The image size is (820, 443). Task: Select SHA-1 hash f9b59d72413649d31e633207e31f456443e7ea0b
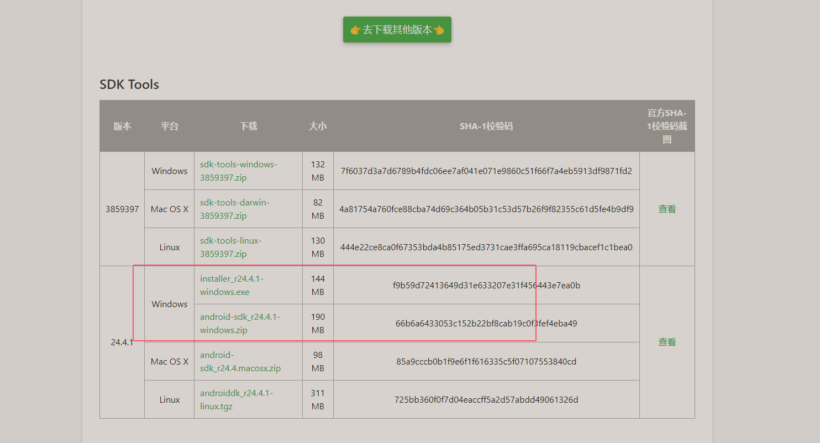(486, 285)
